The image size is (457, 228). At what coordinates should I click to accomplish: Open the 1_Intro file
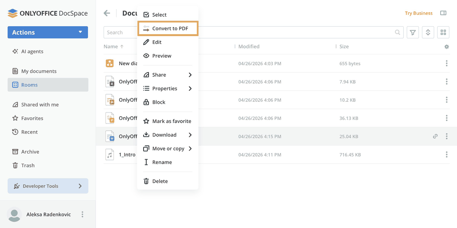pyautogui.click(x=127, y=155)
